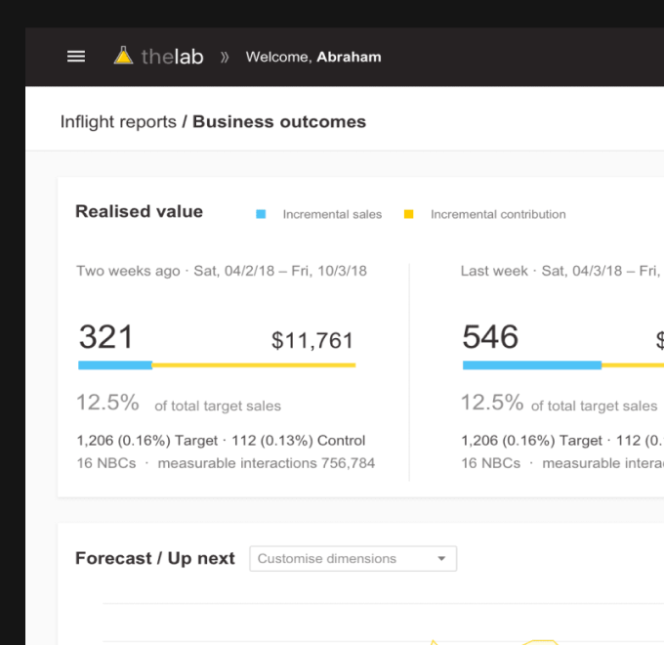664x645 pixels.
Task: Click the thelab brand name
Action: pyautogui.click(x=173, y=57)
